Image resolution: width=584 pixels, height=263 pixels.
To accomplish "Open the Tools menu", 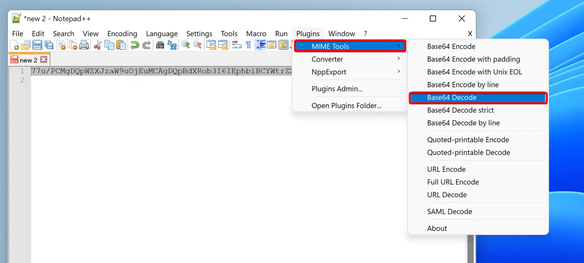I will (x=229, y=34).
